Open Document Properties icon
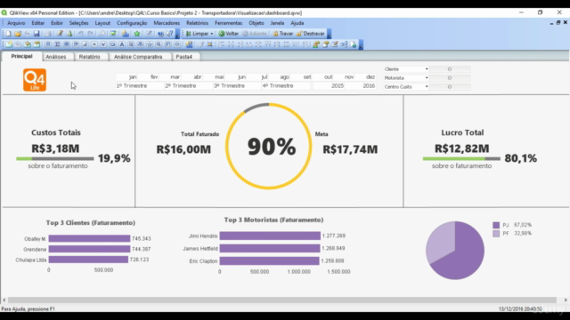Image resolution: width=570 pixels, height=320 pixels. 326,44
